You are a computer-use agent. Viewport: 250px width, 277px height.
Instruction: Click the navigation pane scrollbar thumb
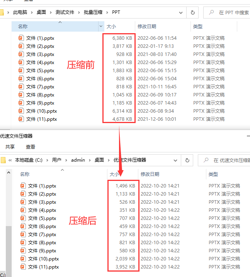pyautogui.click(x=9, y=251)
